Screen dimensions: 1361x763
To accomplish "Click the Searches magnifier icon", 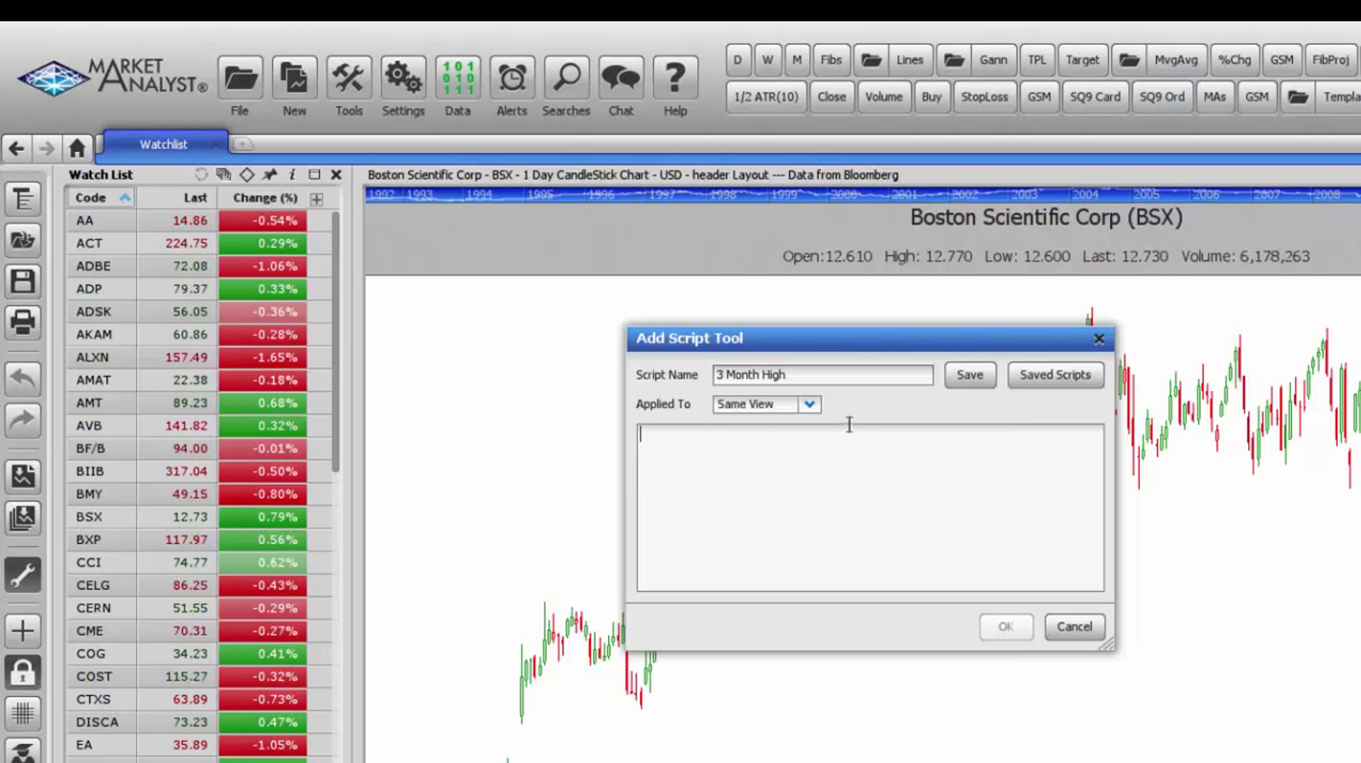I will 566,78.
